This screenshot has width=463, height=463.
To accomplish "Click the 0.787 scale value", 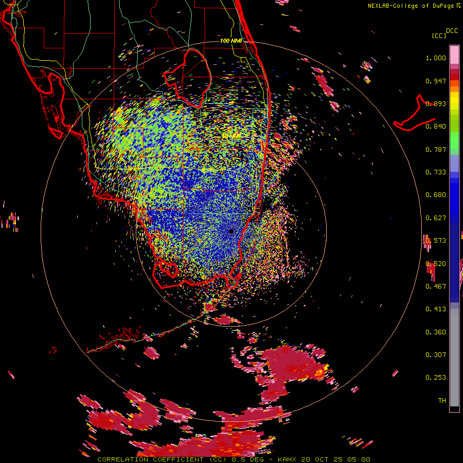I will tap(436, 149).
